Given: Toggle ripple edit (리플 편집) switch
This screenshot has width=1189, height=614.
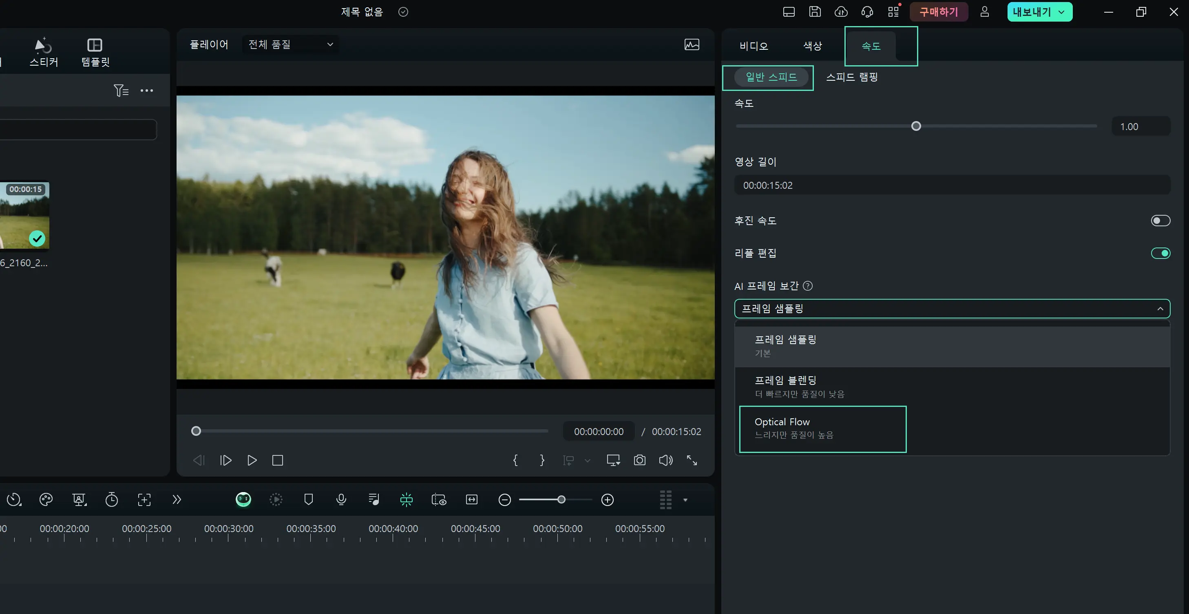Looking at the screenshot, I should 1160,253.
